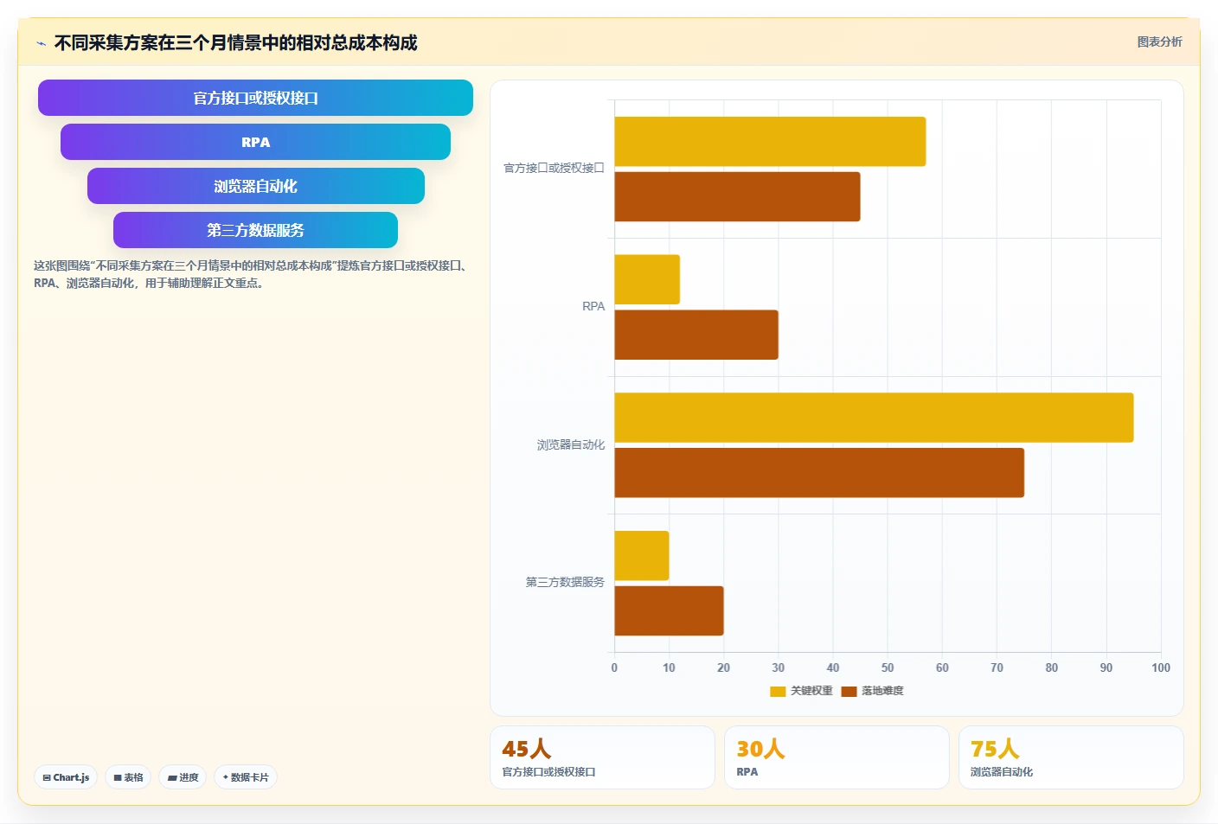This screenshot has width=1218, height=824.
Task: Click the x-axis tick label 50
Action: coord(888,668)
